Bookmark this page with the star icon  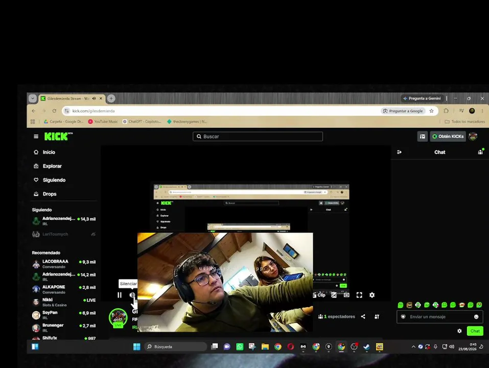pyautogui.click(x=432, y=111)
